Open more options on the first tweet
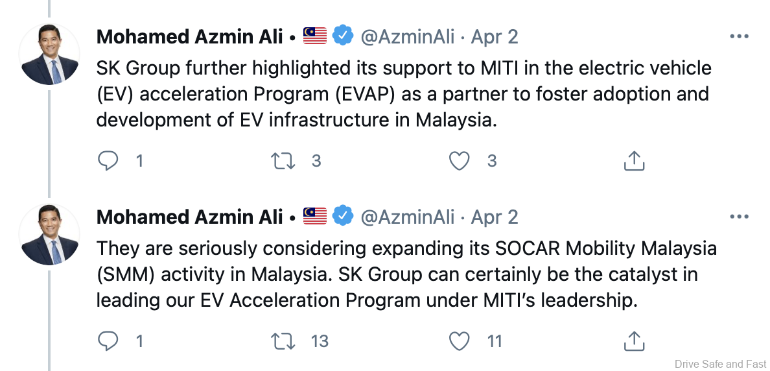770x371 pixels. click(739, 37)
